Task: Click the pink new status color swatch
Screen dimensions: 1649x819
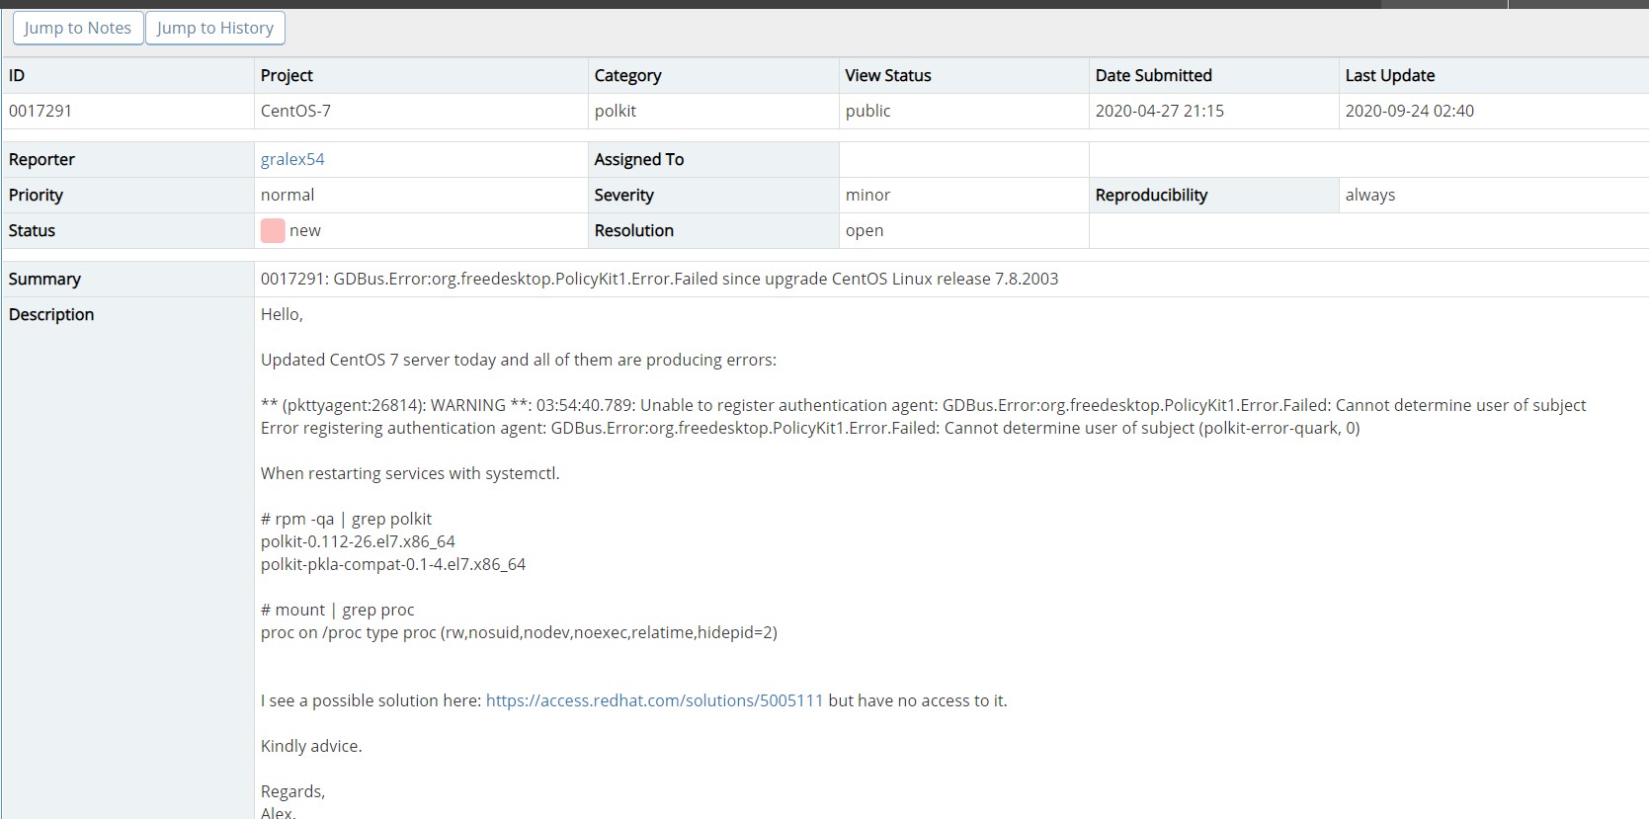Action: coord(273,230)
